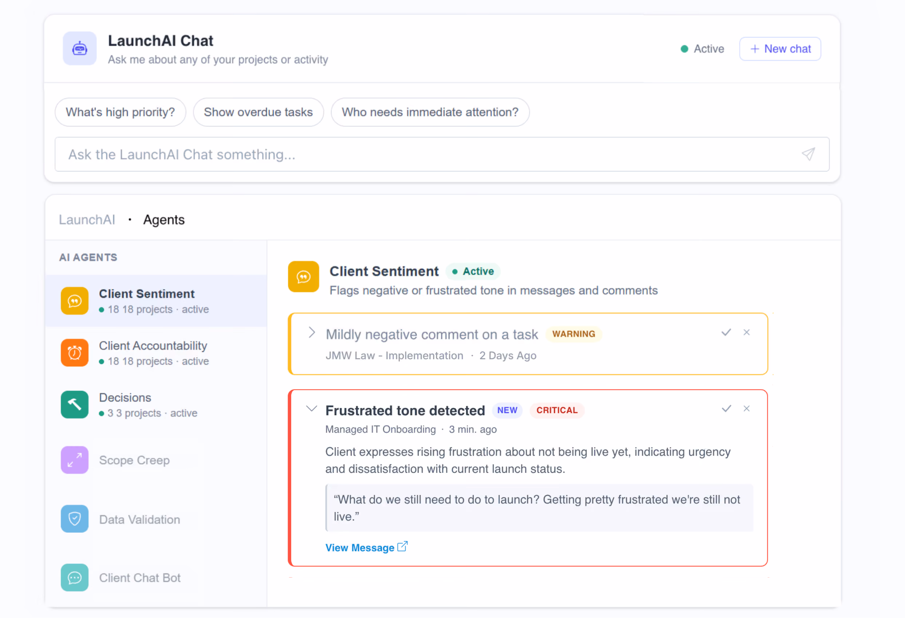
Task: Open the Client Chat Bot bubble icon
Action: pos(74,578)
